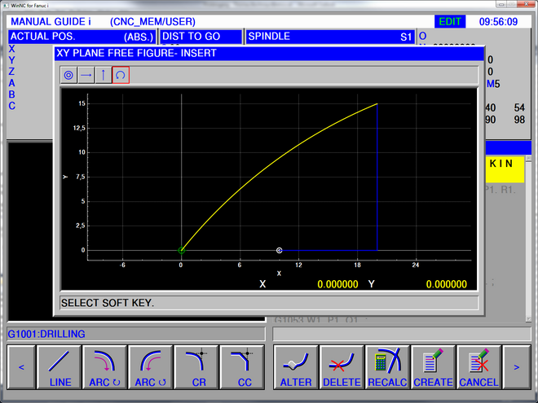Click the green start point on graph
This screenshot has height=403, width=538.
[x=181, y=250]
